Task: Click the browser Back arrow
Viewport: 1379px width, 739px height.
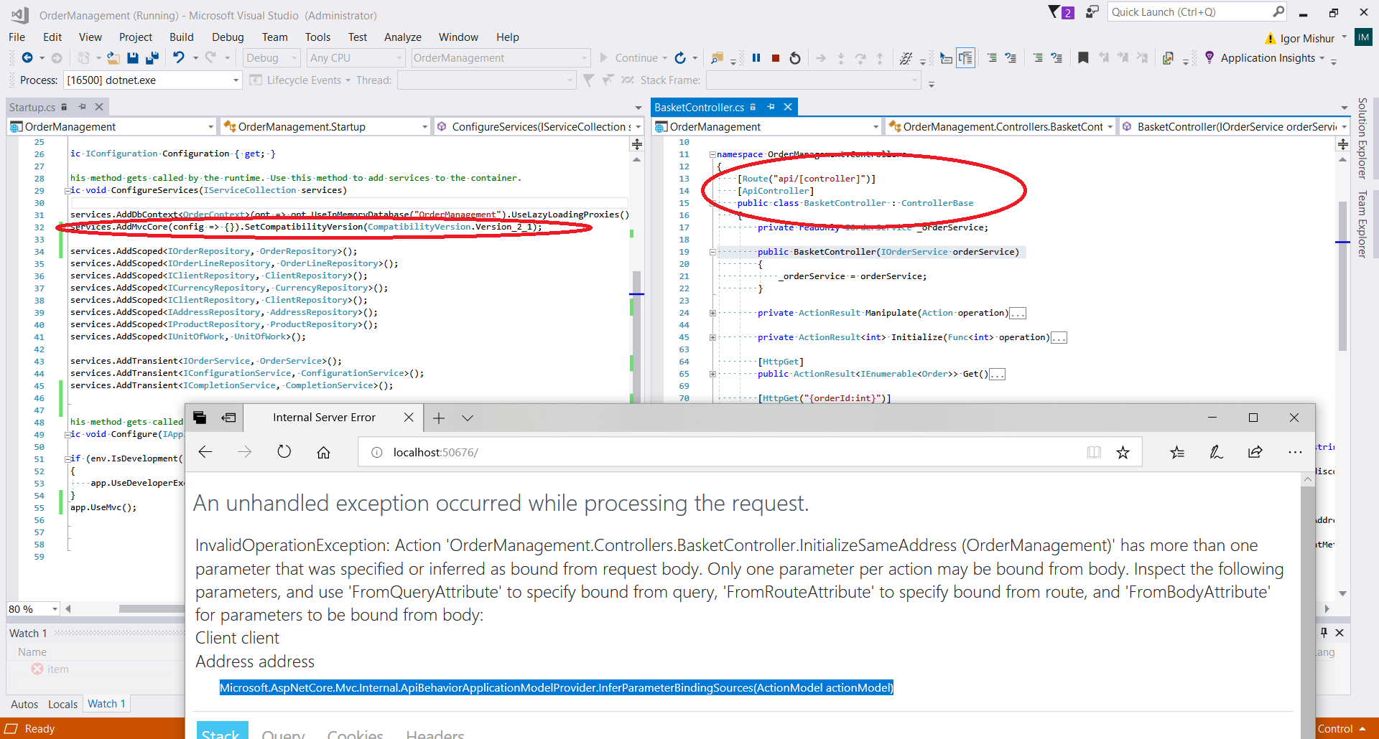Action: click(x=205, y=452)
